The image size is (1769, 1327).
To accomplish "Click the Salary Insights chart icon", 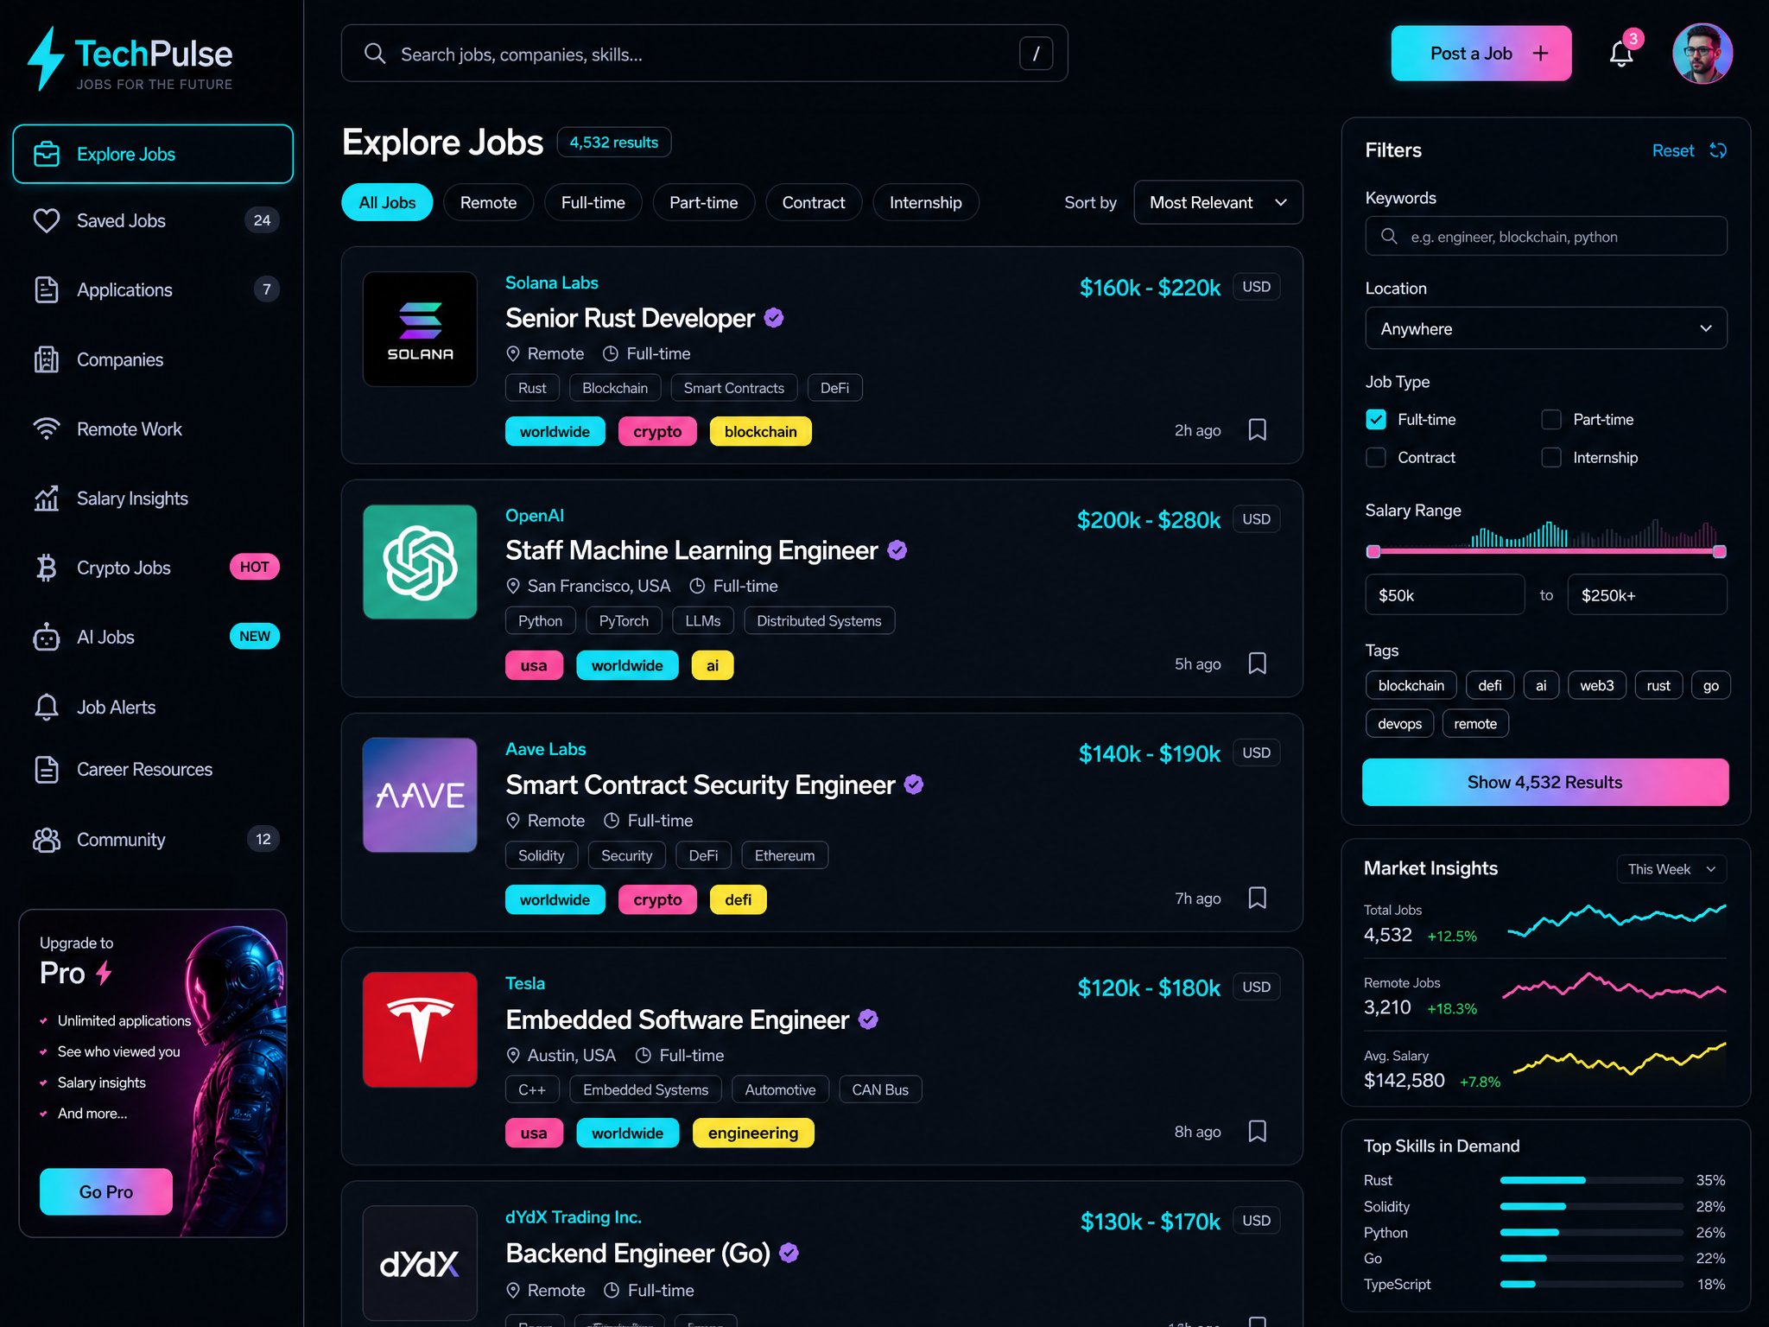I will tap(47, 498).
